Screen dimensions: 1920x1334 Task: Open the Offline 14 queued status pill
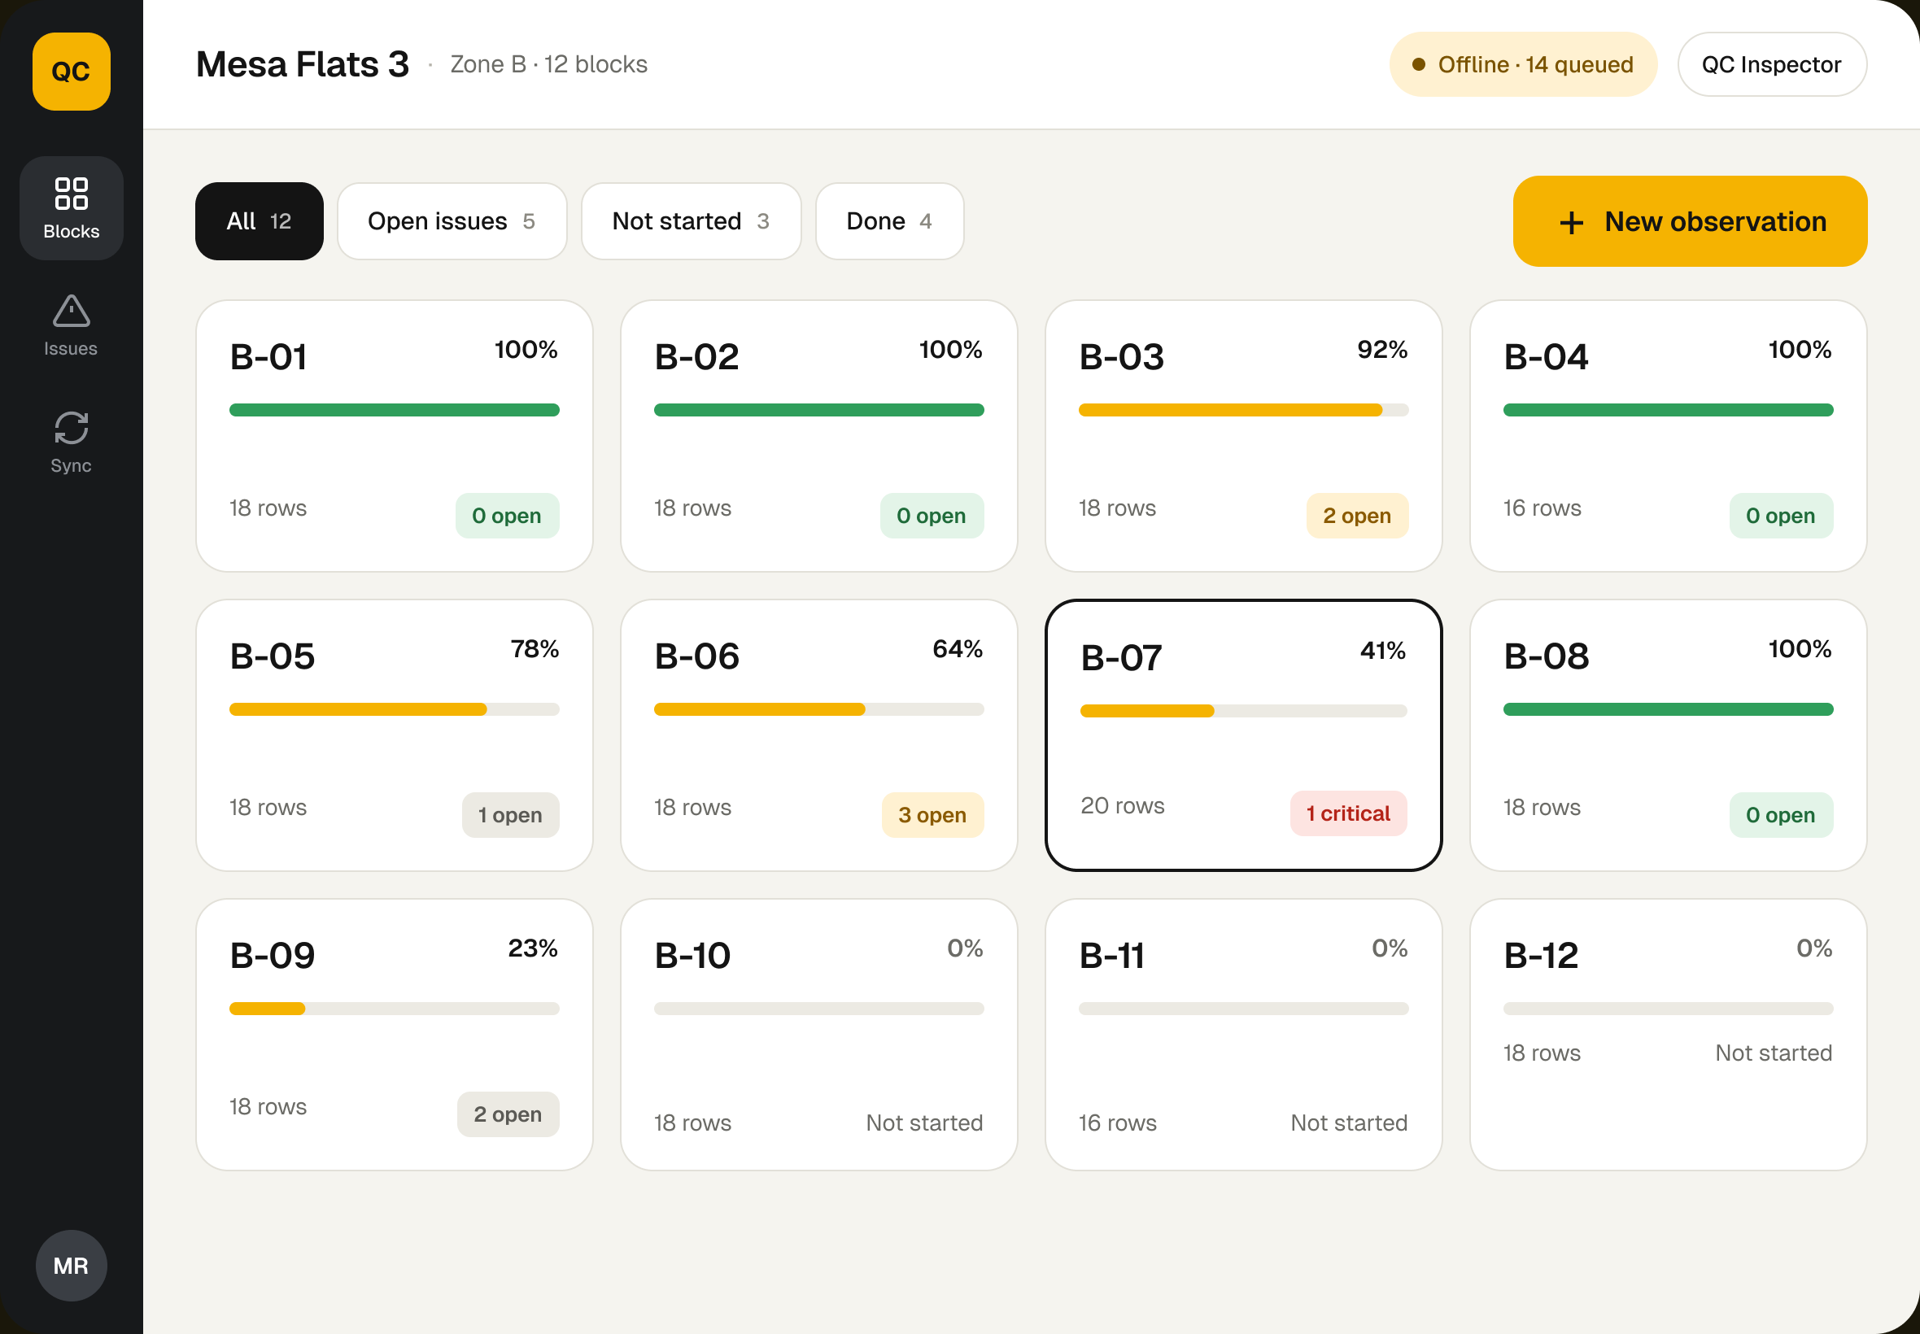[1523, 64]
